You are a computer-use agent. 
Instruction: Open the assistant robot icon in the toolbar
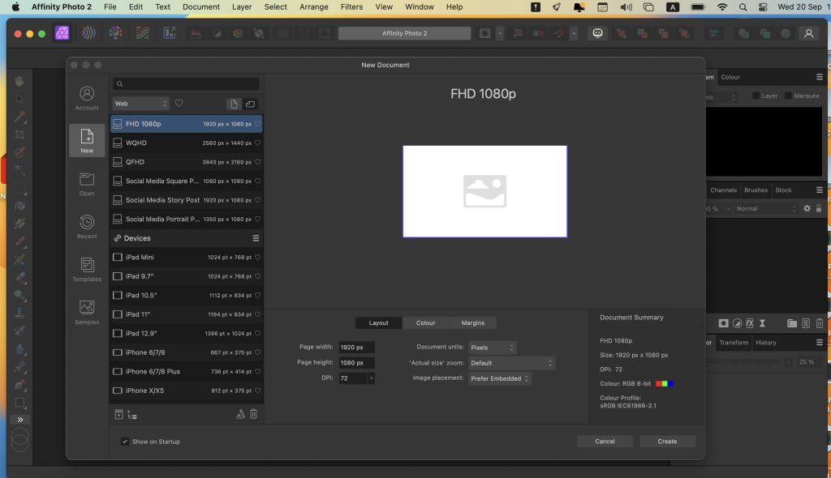point(597,33)
